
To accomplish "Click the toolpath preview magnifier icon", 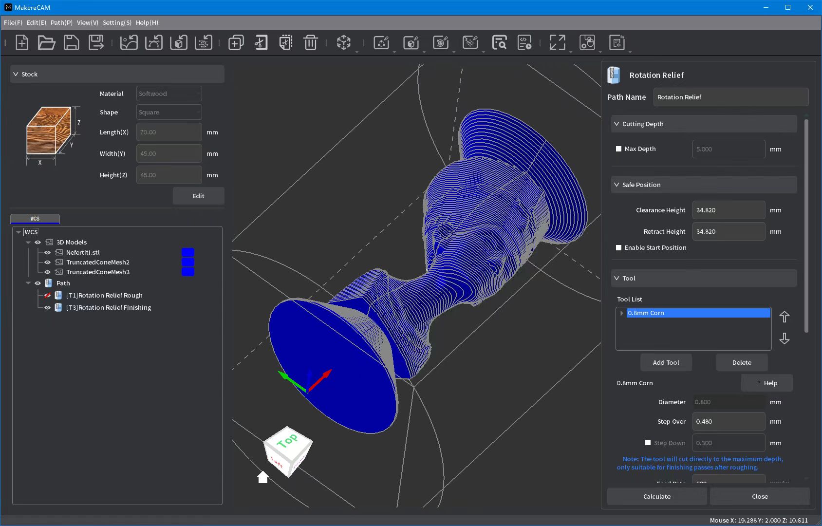I will coord(499,43).
